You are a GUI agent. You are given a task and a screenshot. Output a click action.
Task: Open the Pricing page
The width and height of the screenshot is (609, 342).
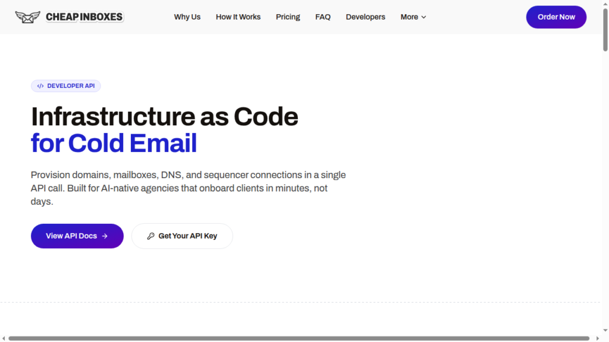coord(288,17)
